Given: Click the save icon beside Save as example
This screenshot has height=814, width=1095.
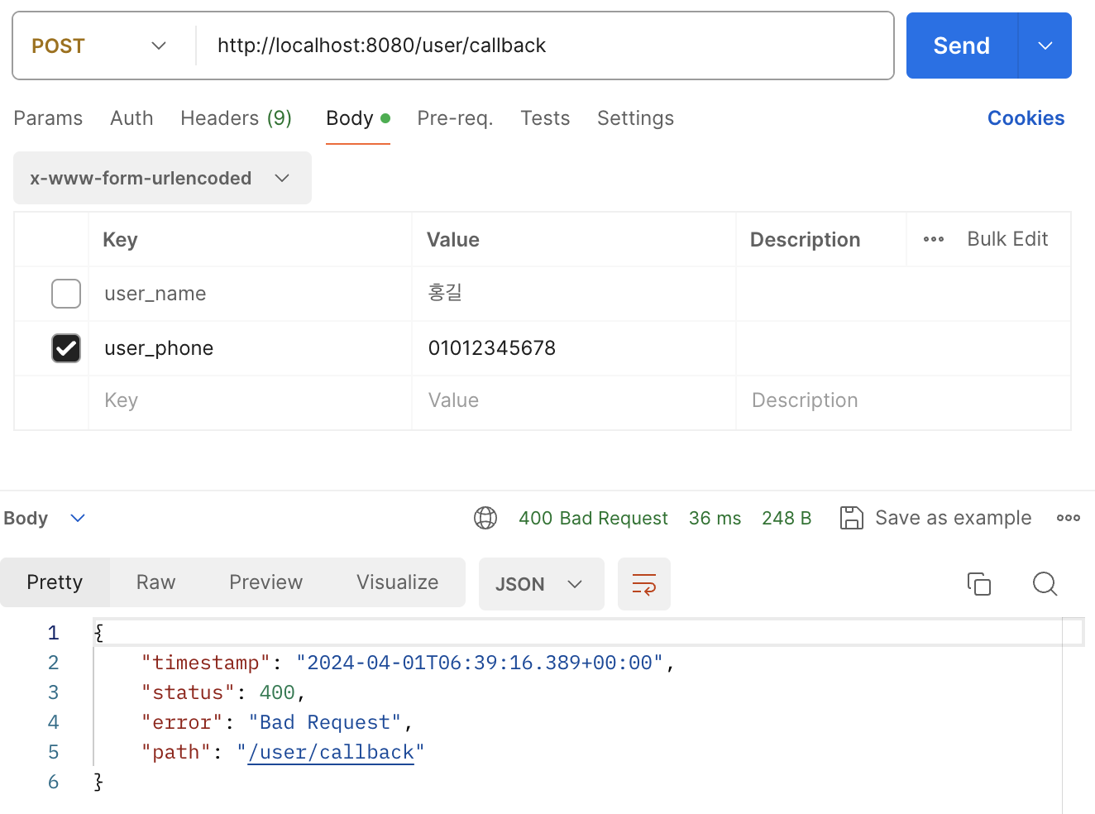Looking at the screenshot, I should (852, 518).
